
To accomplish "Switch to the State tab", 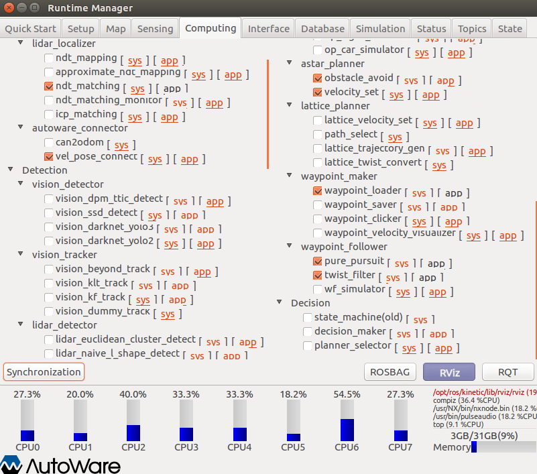I will pos(510,28).
